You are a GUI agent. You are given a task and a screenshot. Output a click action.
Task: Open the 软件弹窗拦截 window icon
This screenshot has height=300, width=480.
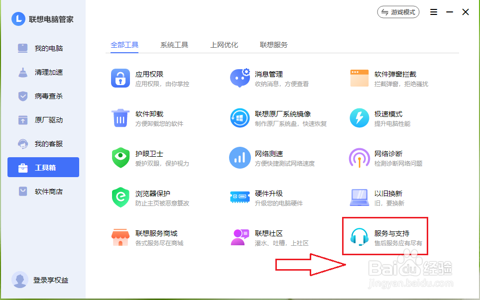click(360, 78)
